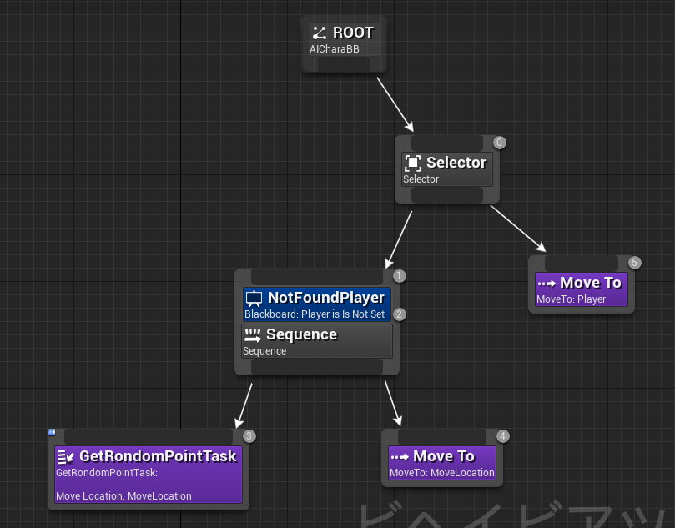The image size is (675, 528).
Task: Click the bold "Sequence" title text
Action: pyautogui.click(x=301, y=334)
